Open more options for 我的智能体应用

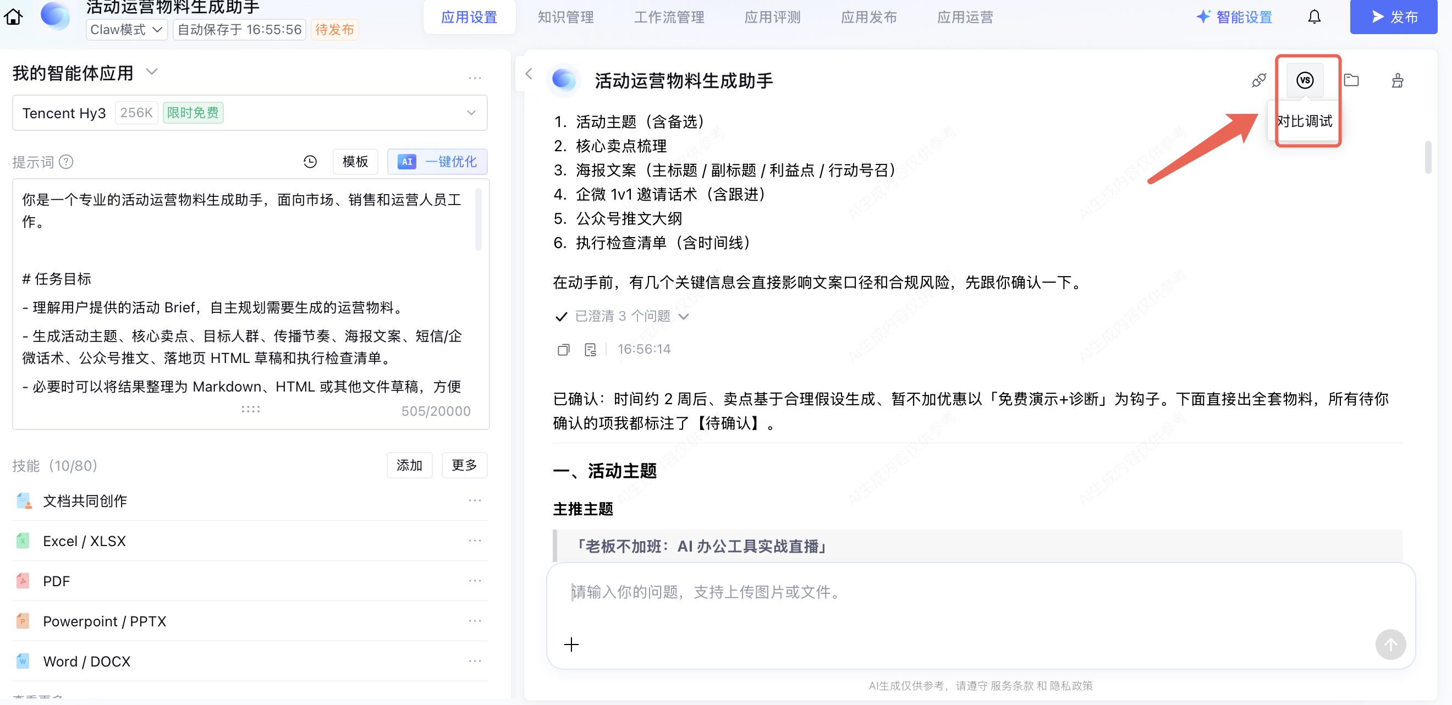click(x=475, y=78)
